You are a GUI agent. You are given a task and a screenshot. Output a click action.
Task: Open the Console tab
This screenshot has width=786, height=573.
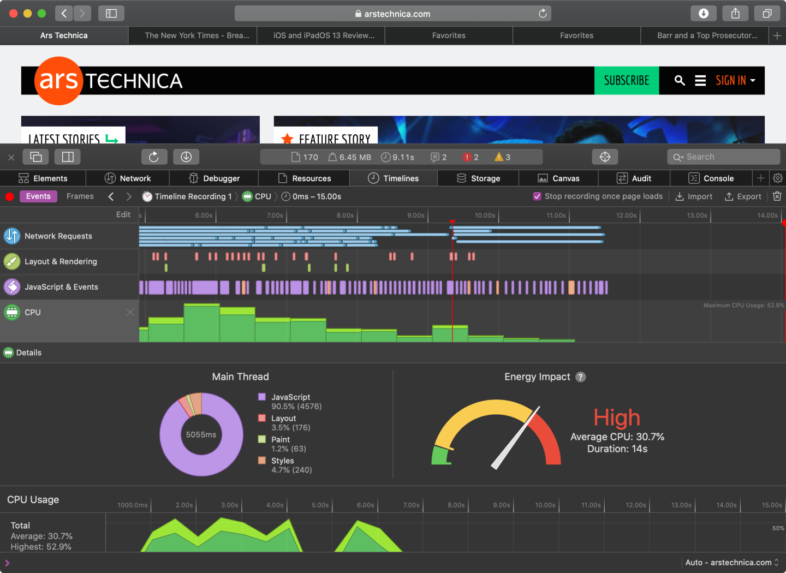711,178
